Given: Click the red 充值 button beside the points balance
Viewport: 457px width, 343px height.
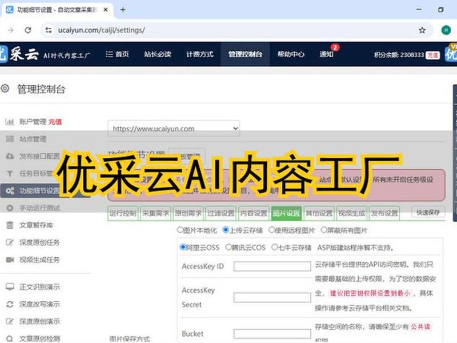Looking at the screenshot, I should (x=432, y=55).
